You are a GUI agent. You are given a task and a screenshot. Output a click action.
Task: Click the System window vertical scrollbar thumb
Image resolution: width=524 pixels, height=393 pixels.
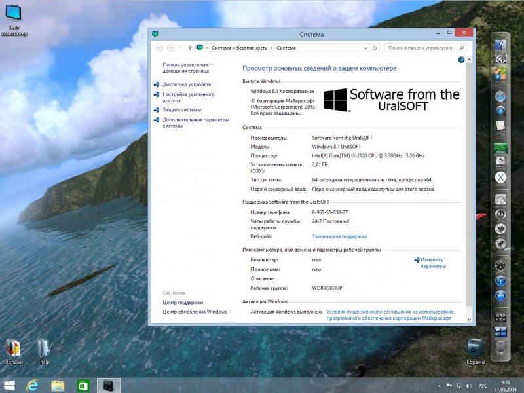(469, 185)
